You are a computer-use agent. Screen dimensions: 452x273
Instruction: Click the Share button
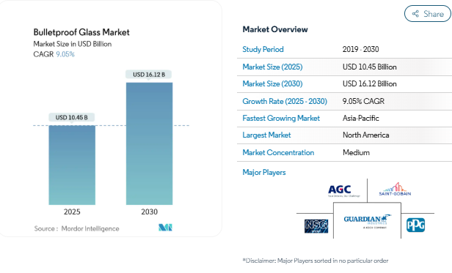coord(428,13)
